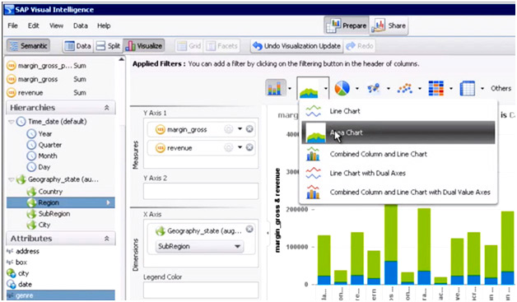Remove Geography_state dimension from X Axis

pyautogui.click(x=249, y=229)
